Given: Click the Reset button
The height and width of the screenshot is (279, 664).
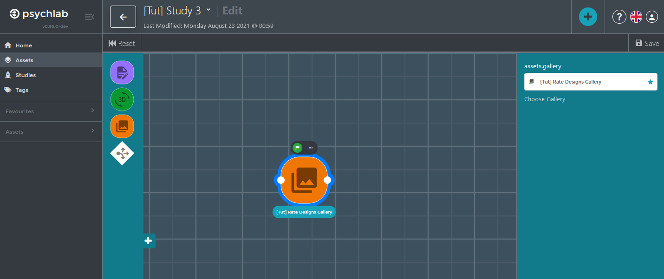Looking at the screenshot, I should click(x=121, y=43).
